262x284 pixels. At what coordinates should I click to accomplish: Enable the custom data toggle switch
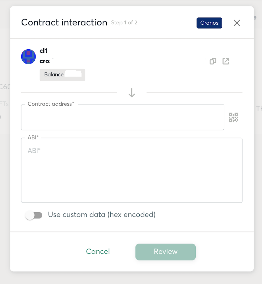pos(34,215)
